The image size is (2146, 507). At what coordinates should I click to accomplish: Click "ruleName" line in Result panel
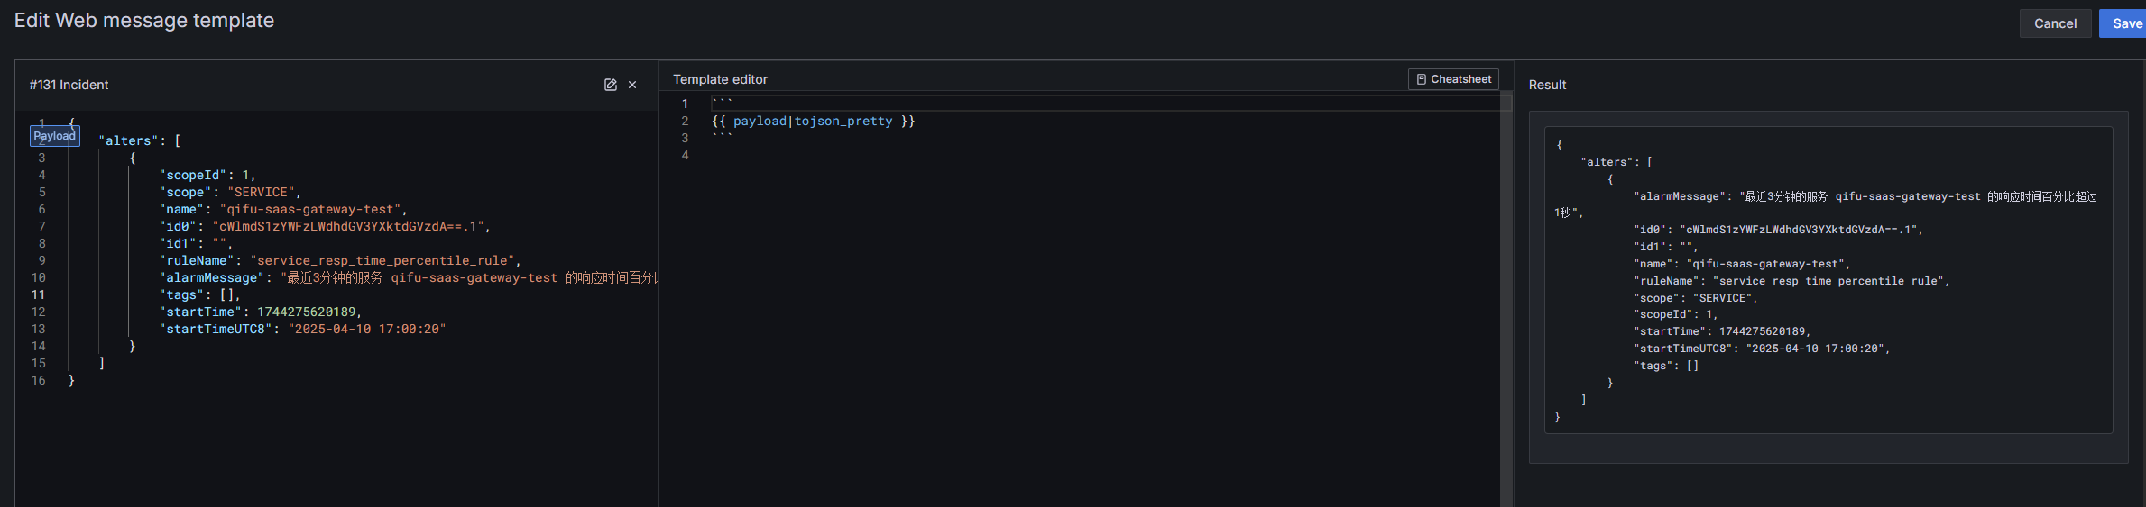(x=1791, y=281)
